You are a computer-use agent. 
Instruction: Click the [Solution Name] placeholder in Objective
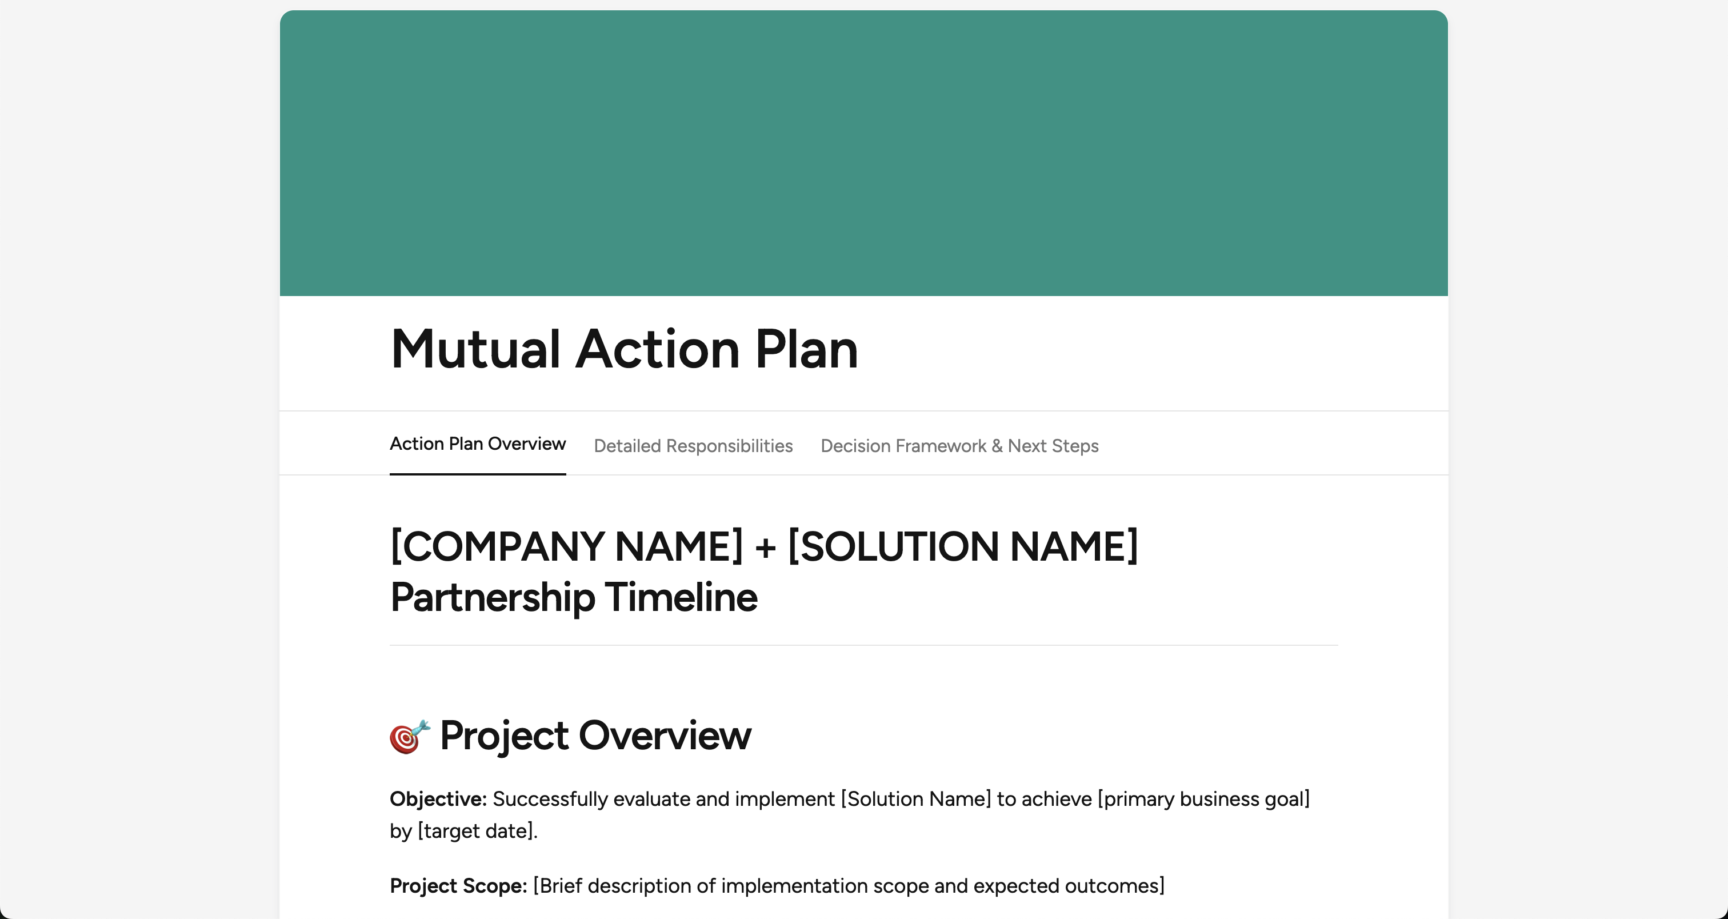[x=915, y=799]
